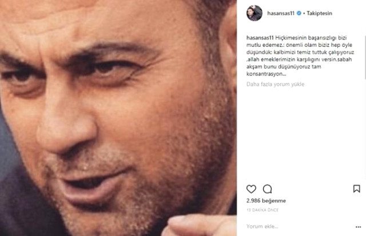Viewport: 366px width, 236px height.
Task: Open comments via the speech bubble icon
Action: pos(267,189)
